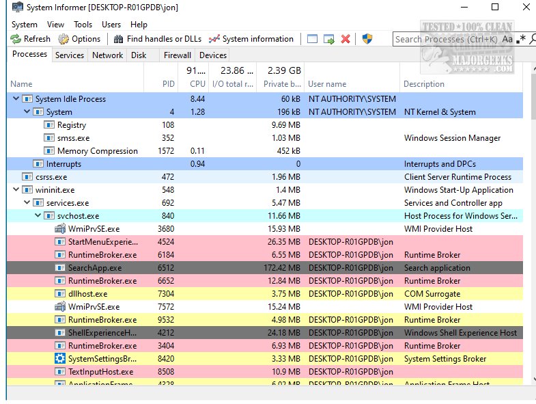Image resolution: width=536 pixels, height=404 pixels.
Task: Click the SystemSettingsBroker gear icon
Action: pyautogui.click(x=60, y=359)
